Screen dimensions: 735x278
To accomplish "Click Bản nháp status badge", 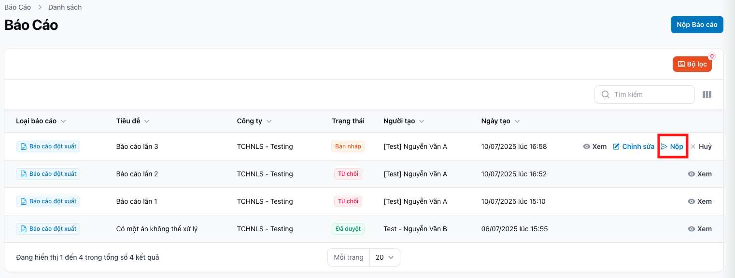I will (348, 146).
